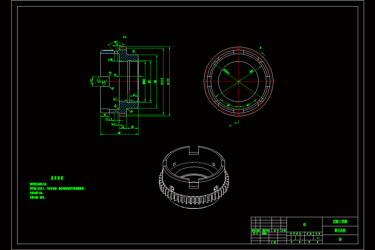
Task: Select the material value 45 in title block
Action: tap(304, 224)
